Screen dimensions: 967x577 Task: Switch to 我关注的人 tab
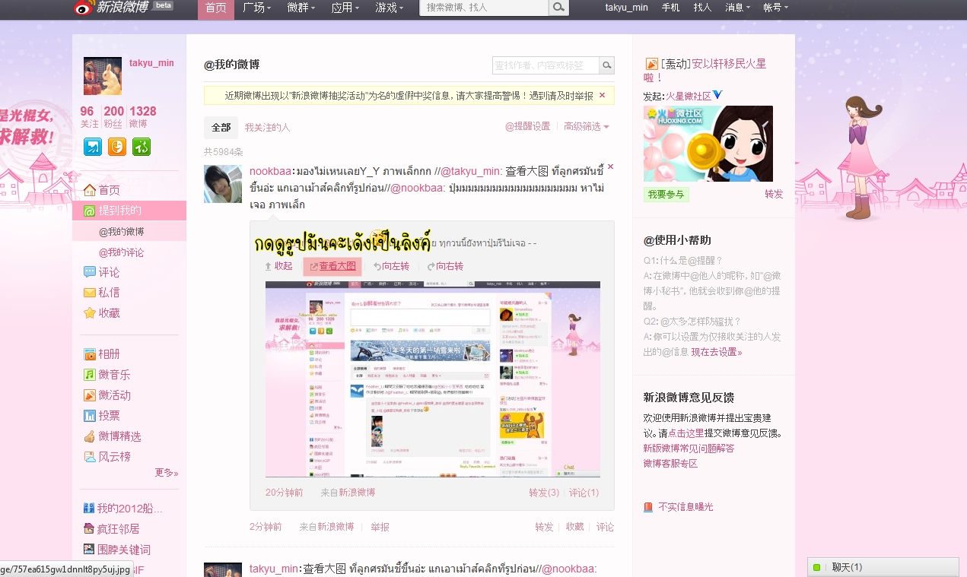click(267, 128)
